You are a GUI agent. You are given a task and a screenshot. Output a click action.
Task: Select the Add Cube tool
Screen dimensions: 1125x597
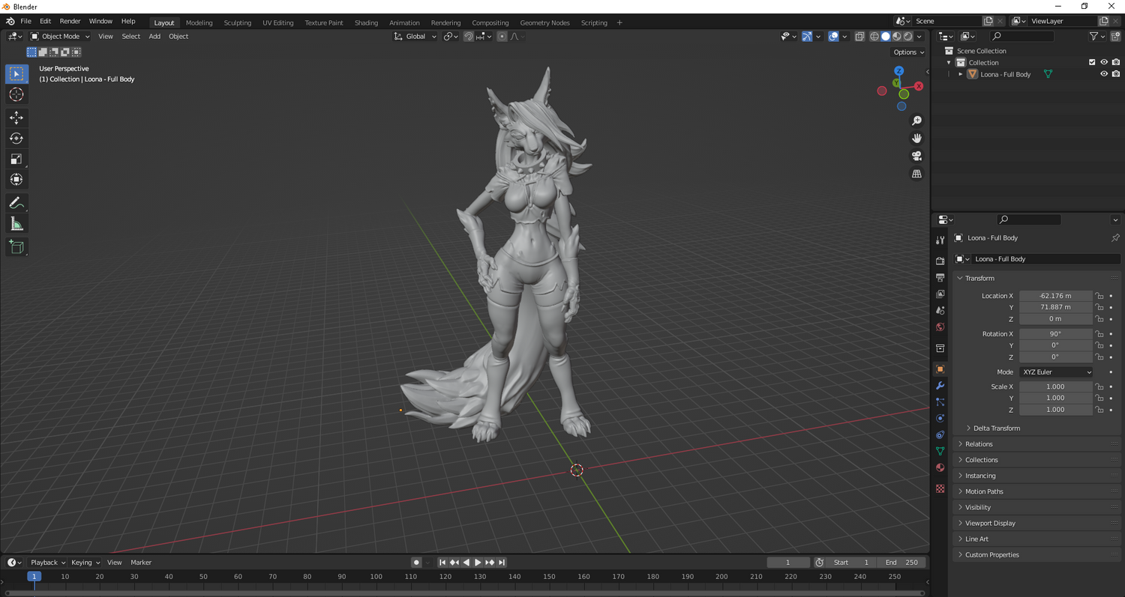[x=16, y=246]
